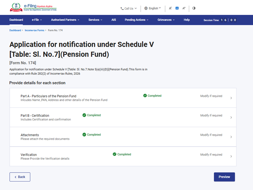Open Part B - Certification section chevron
Screen dimensions: 253x190
pyautogui.click(x=231, y=118)
